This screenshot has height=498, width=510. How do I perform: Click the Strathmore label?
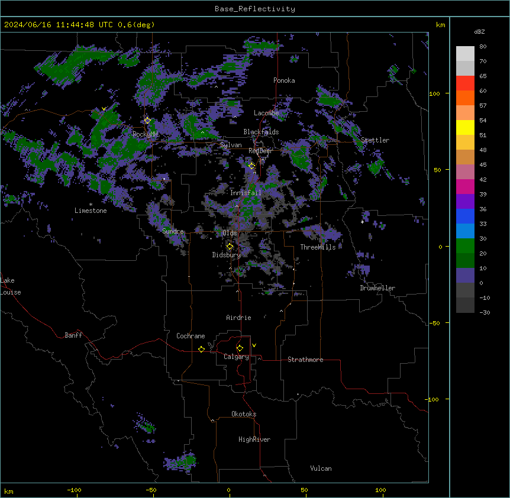[305, 360]
